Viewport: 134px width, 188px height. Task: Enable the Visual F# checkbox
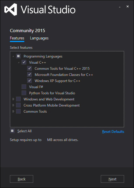tap(24, 87)
